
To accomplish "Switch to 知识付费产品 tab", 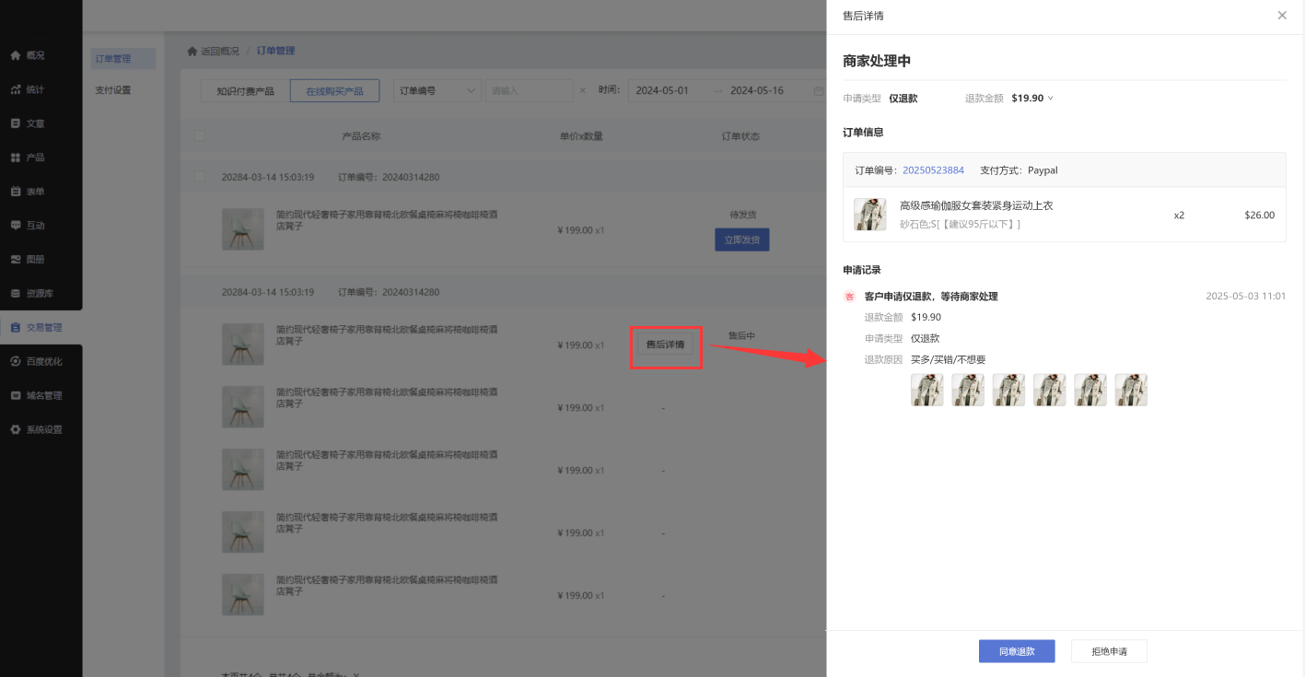I will point(245,91).
